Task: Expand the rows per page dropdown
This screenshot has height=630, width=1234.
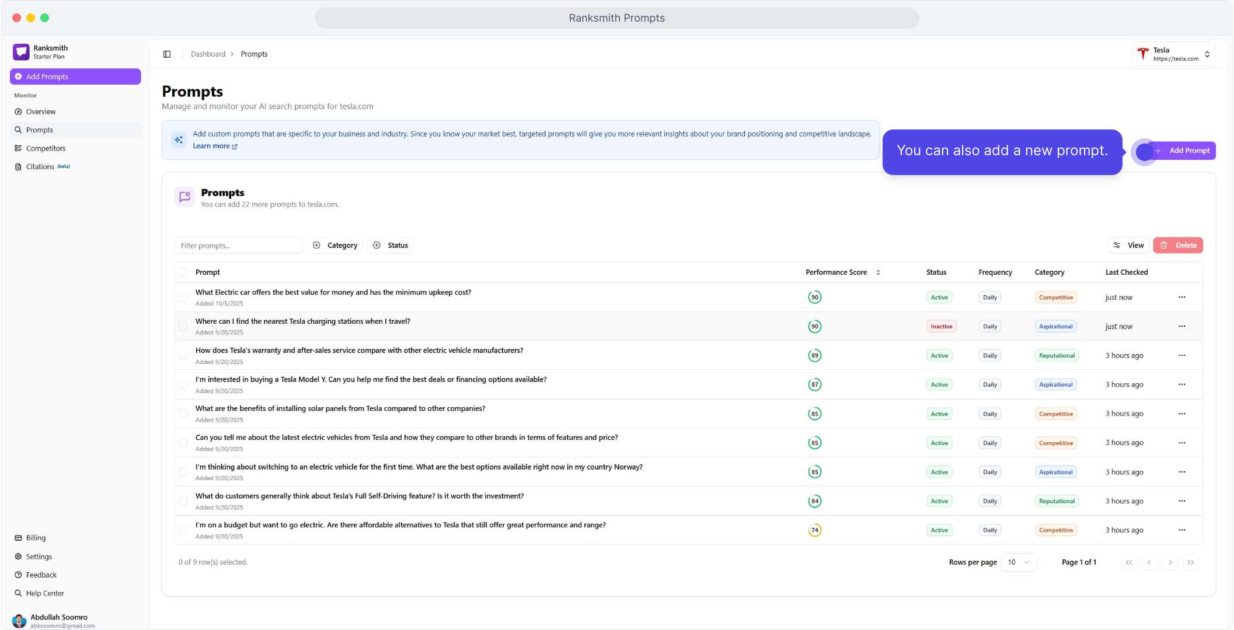Action: click(1019, 562)
